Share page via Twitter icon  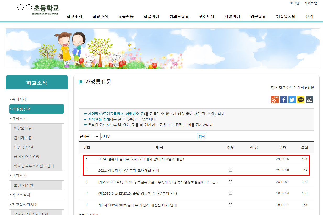pyautogui.click(x=292, y=100)
